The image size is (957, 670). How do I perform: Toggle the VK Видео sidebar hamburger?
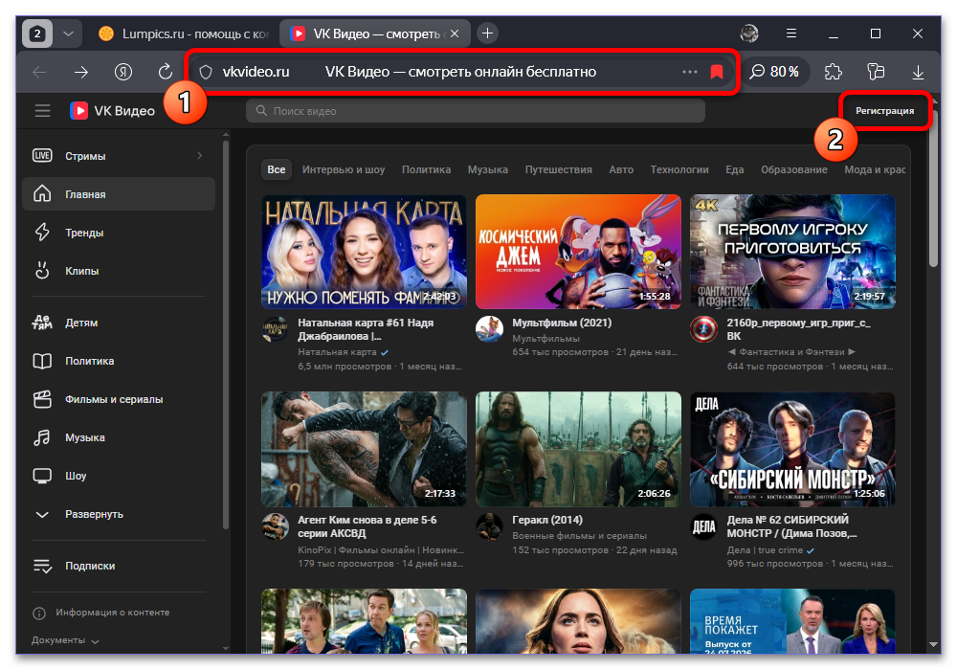(x=43, y=111)
